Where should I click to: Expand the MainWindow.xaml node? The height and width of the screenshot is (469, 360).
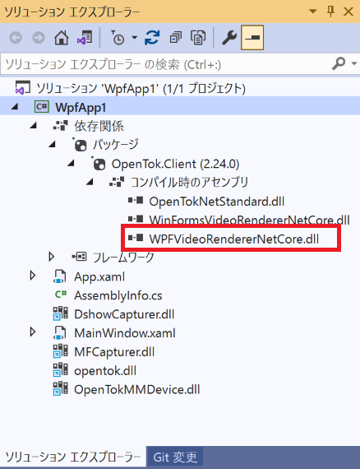tap(33, 332)
